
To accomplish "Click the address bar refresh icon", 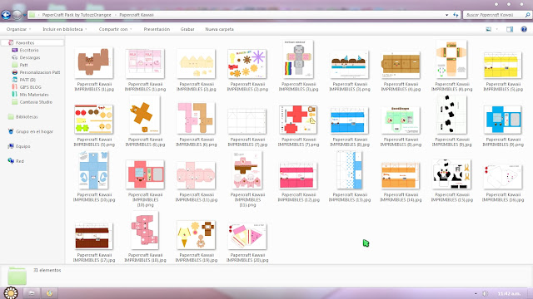I will pyautogui.click(x=456, y=15).
